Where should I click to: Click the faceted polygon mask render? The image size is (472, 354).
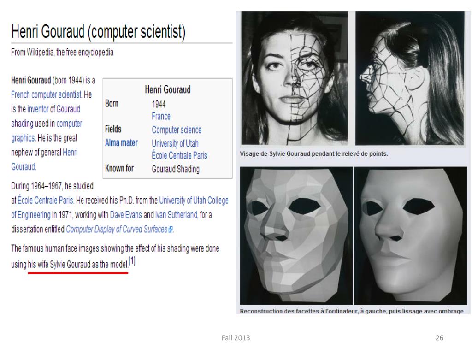pos(296,236)
